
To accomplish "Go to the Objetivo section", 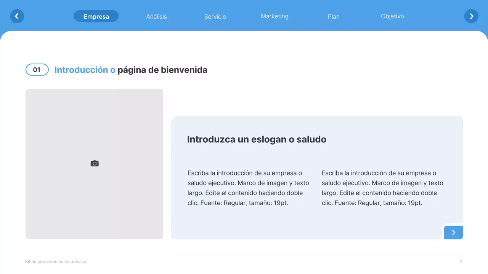I will [392, 16].
